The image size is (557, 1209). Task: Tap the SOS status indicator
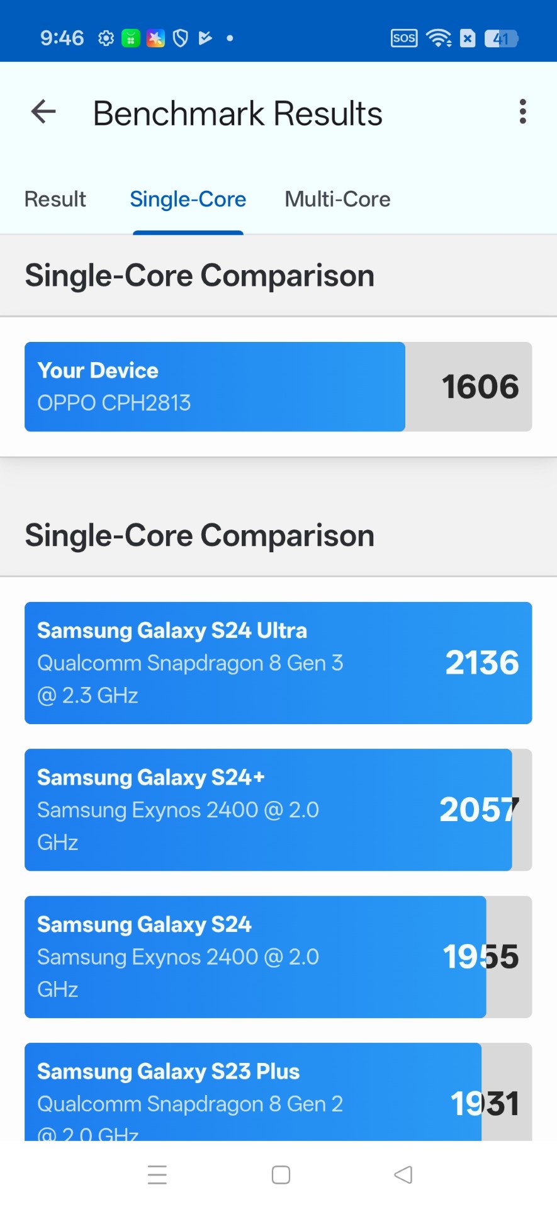click(x=403, y=38)
